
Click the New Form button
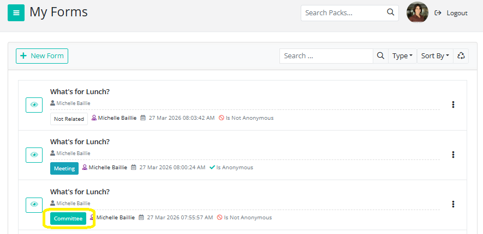pyautogui.click(x=42, y=56)
